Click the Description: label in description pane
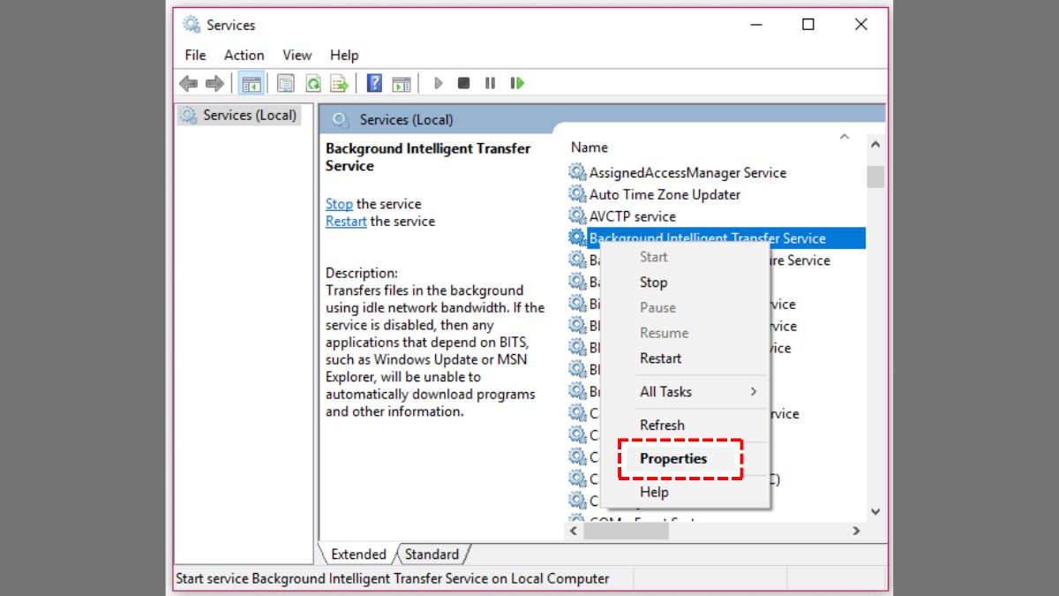Image resolution: width=1059 pixels, height=596 pixels. pos(362,273)
